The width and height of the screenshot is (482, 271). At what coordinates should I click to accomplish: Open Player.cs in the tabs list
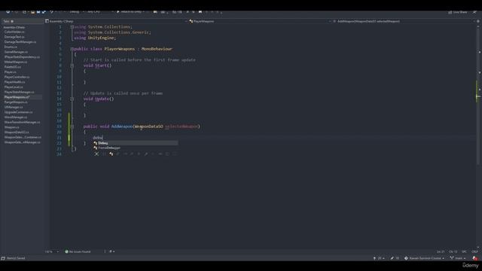tap(10, 72)
